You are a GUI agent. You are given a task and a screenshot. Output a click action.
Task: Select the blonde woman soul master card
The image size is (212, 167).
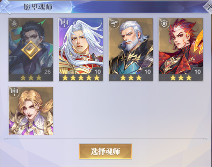(x=31, y=111)
